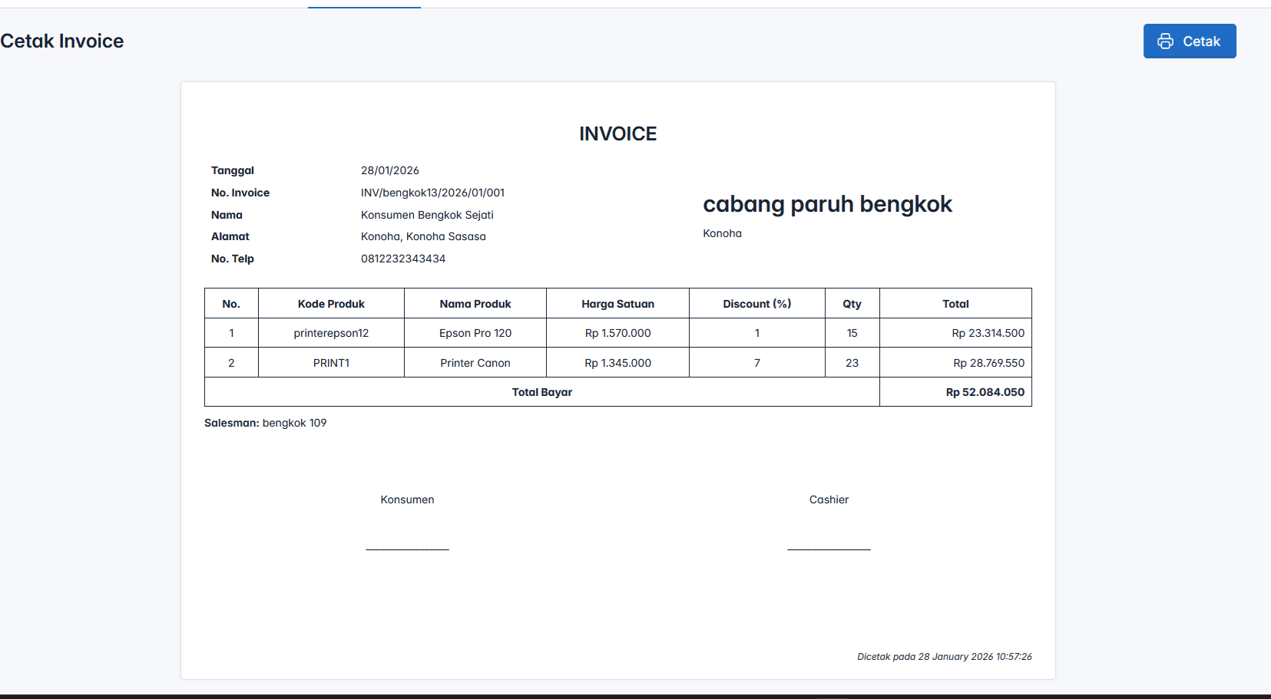Click the Kode Produk column header
Image resolution: width=1271 pixels, height=699 pixels.
(331, 304)
